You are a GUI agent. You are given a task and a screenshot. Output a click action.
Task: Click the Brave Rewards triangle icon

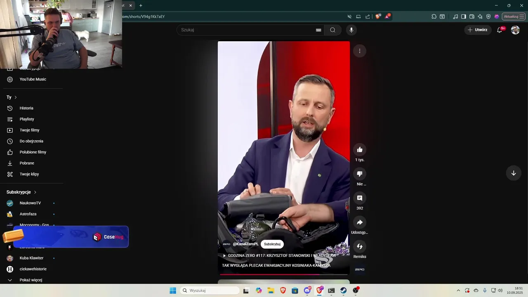[x=387, y=16]
